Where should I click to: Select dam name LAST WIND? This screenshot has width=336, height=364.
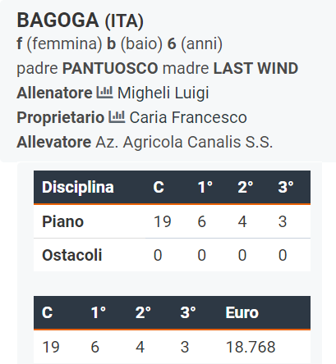pos(255,68)
